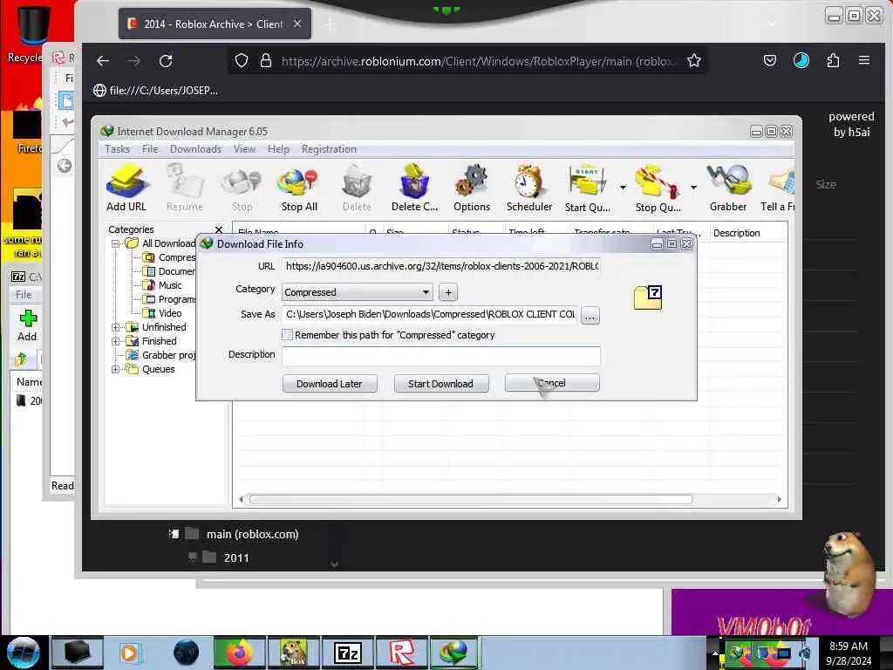This screenshot has width=893, height=670.
Task: Click the browse ellipsis button for Save As
Action: (x=590, y=315)
